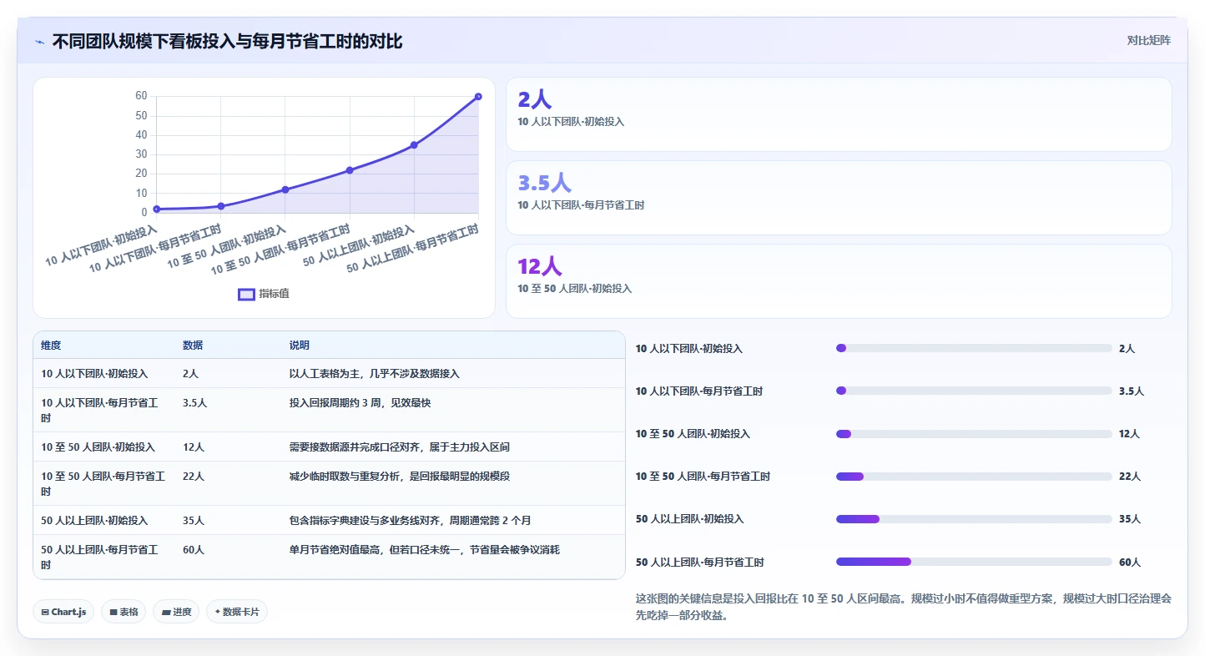Click 22人 in the table's 数据 column

tap(194, 477)
